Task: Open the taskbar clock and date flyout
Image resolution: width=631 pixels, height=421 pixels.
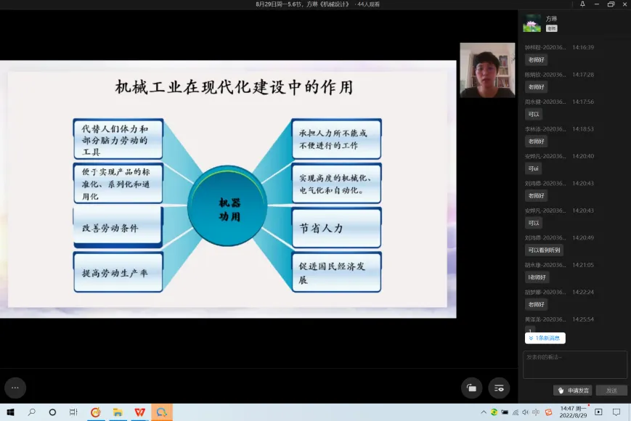Action: (x=574, y=412)
